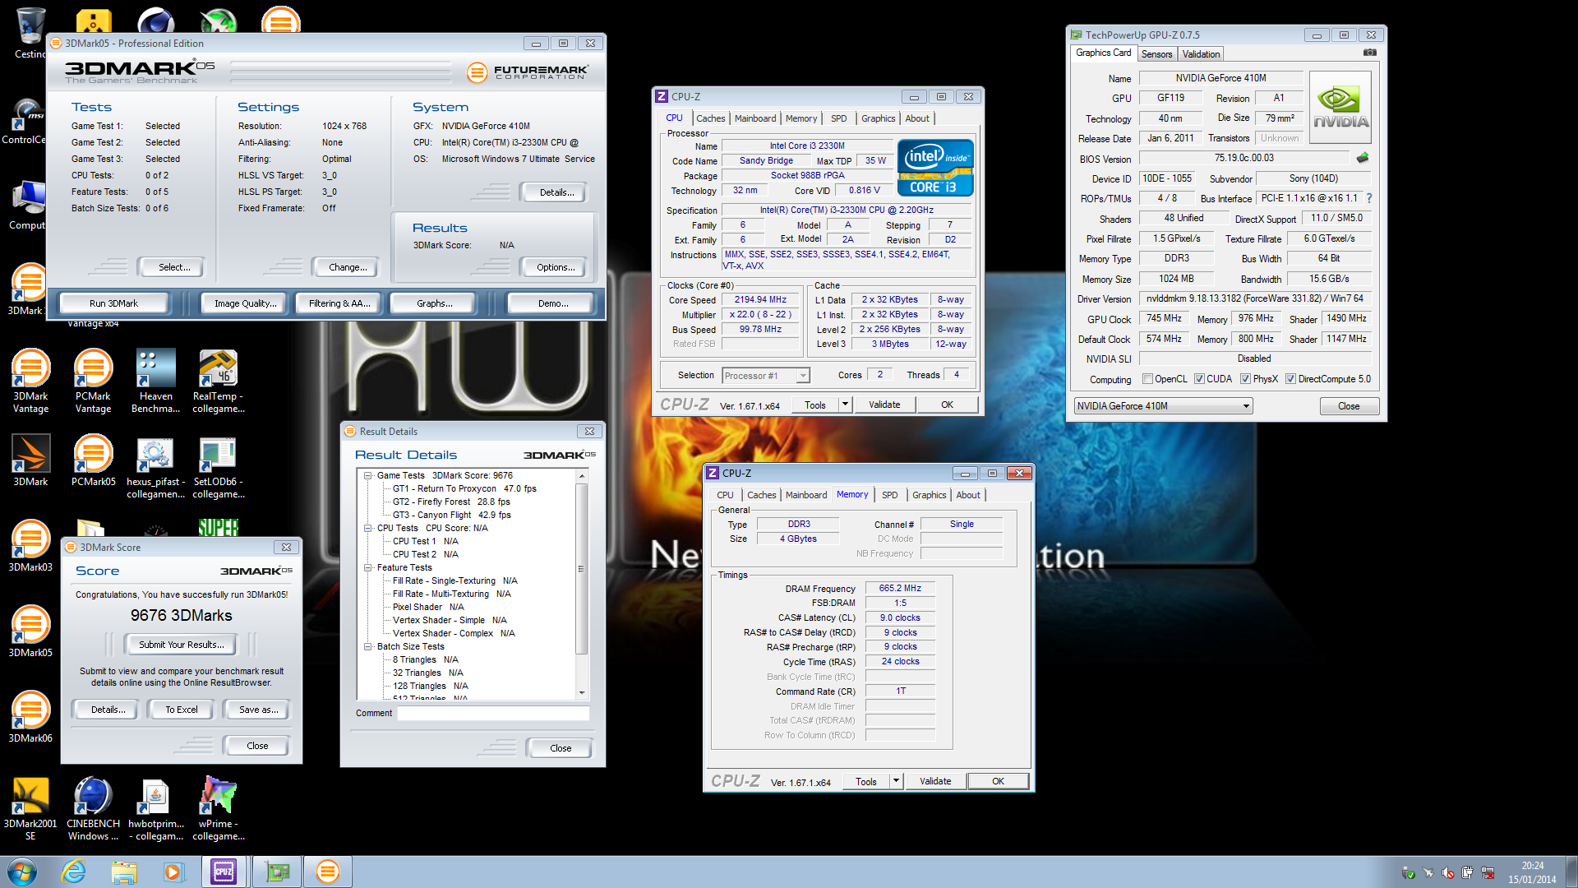This screenshot has width=1578, height=888.
Task: Select the GT3 - Canyon Flight result row
Action: [451, 516]
